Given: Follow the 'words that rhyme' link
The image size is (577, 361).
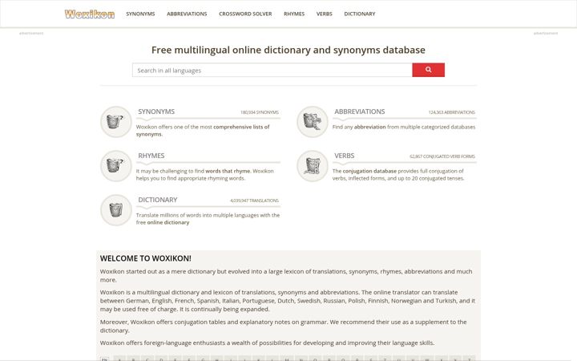Looking at the screenshot, I should click(228, 172).
